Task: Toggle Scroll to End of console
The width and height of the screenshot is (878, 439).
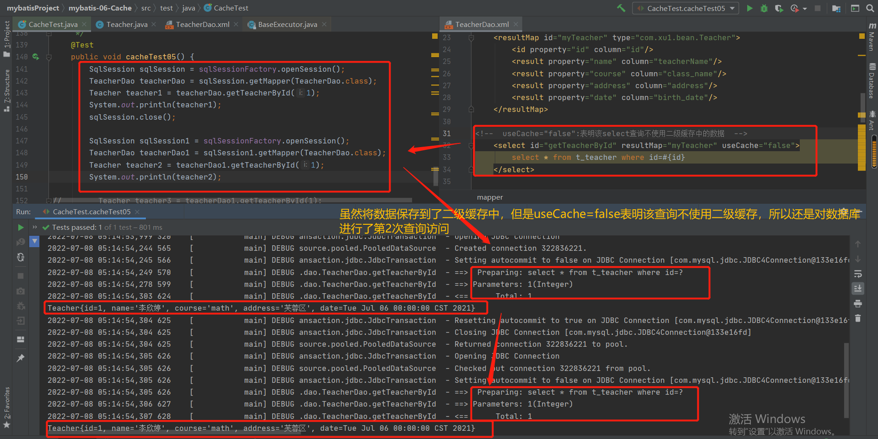Action: coord(858,288)
